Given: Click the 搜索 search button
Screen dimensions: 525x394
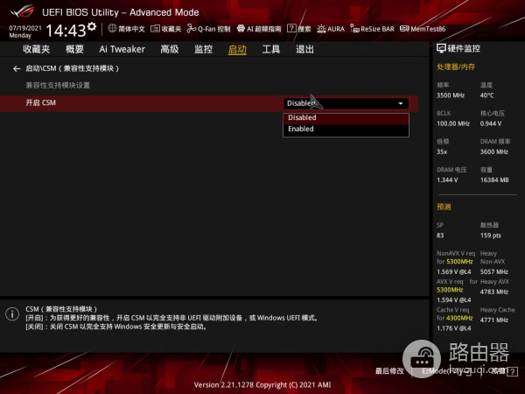Looking at the screenshot, I should (x=304, y=29).
